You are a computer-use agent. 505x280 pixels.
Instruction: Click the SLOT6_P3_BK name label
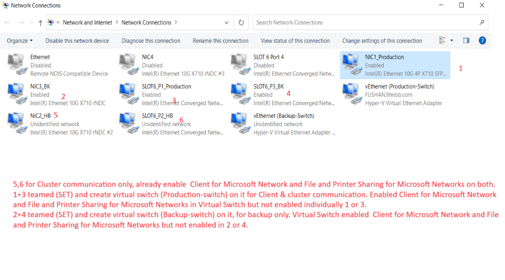(268, 86)
